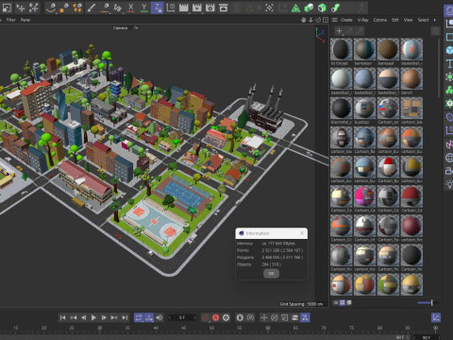Select the bench material thumbnail
This screenshot has width=453, height=340.
point(411,78)
